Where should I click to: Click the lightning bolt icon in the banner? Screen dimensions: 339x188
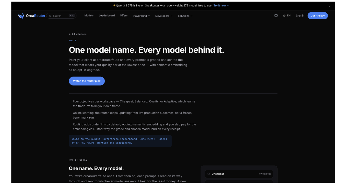(114, 5)
